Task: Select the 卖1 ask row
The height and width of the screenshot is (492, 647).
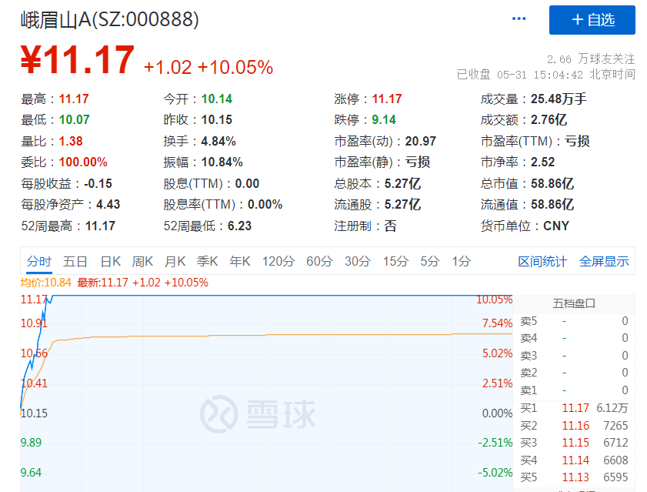Action: 574,390
